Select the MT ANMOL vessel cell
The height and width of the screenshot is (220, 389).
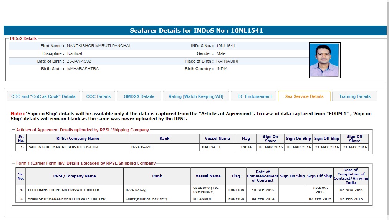[x=202, y=199]
